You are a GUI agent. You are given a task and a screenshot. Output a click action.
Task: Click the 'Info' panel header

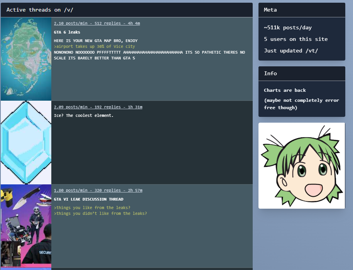302,74
